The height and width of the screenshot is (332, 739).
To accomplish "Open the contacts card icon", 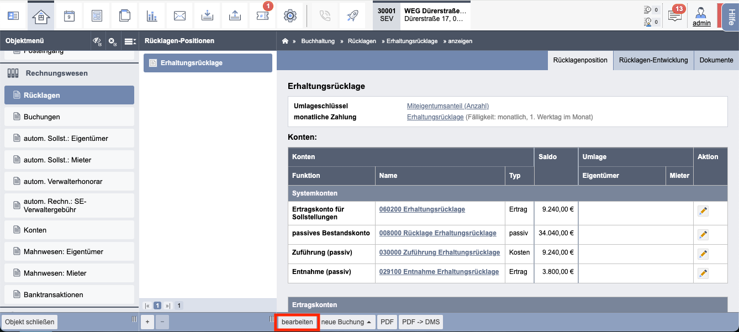I will tap(13, 15).
